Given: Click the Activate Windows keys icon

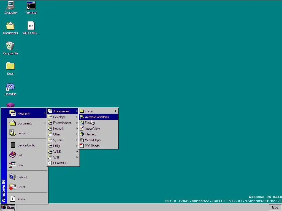Looking at the screenshot, I should pos(82,117).
